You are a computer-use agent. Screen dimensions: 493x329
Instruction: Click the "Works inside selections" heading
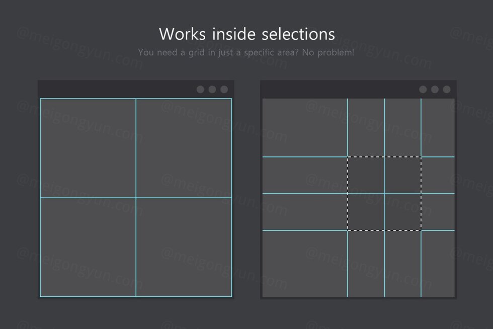click(247, 34)
